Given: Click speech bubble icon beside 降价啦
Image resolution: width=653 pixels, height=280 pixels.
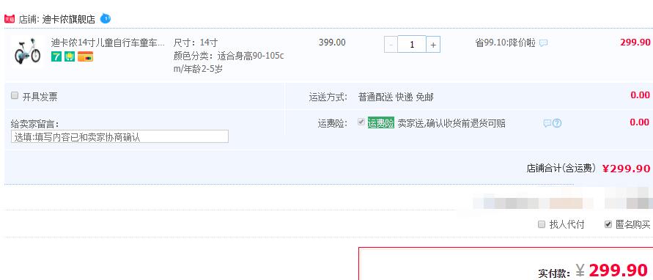Looking at the screenshot, I should (544, 43).
